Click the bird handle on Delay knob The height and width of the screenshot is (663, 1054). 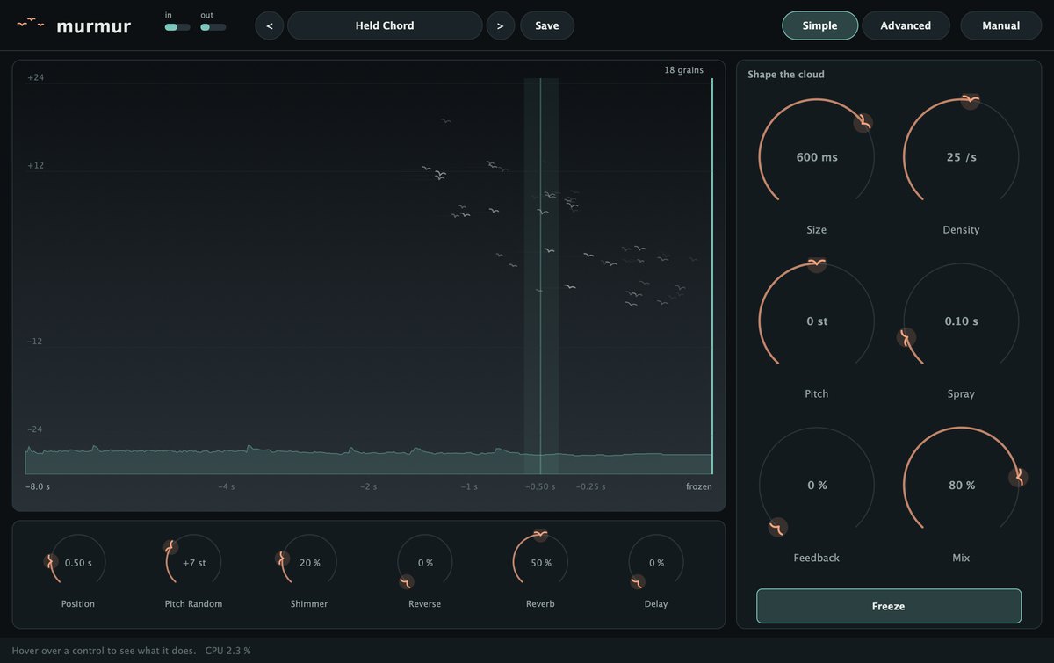click(638, 581)
